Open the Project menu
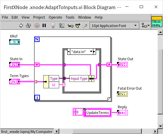 [39, 17]
